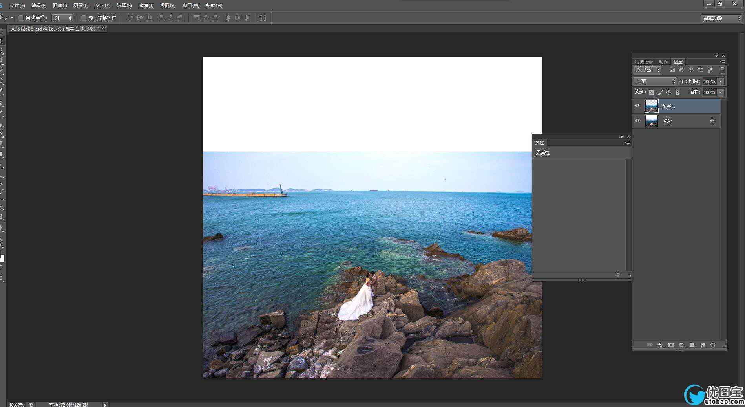Open the 滤镜(T) menu
The width and height of the screenshot is (745, 407).
146,5
